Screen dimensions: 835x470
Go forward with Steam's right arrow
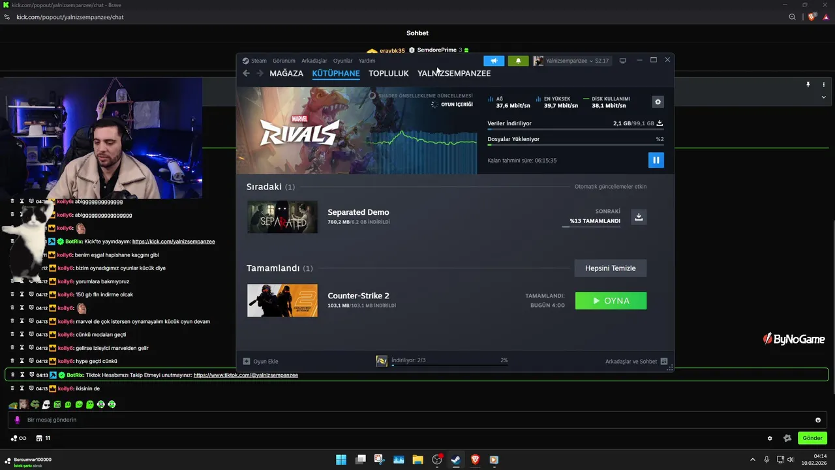(x=260, y=73)
